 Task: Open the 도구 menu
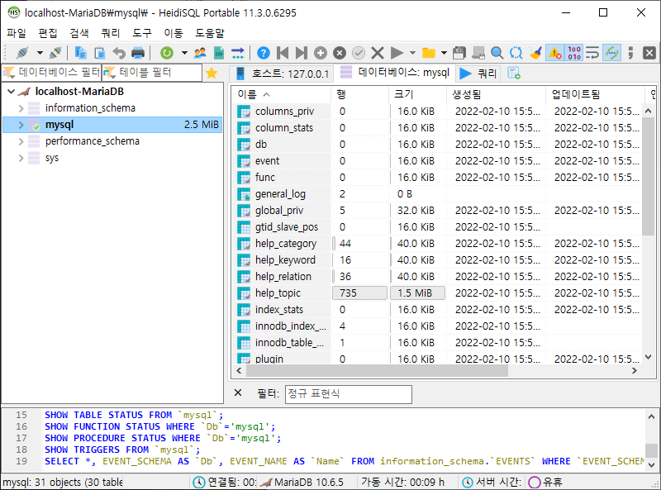coord(141,33)
